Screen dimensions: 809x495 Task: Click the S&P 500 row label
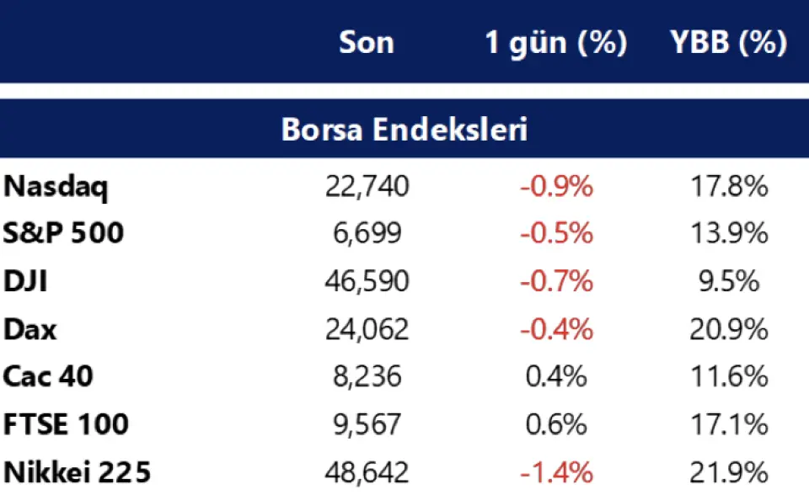(63, 233)
